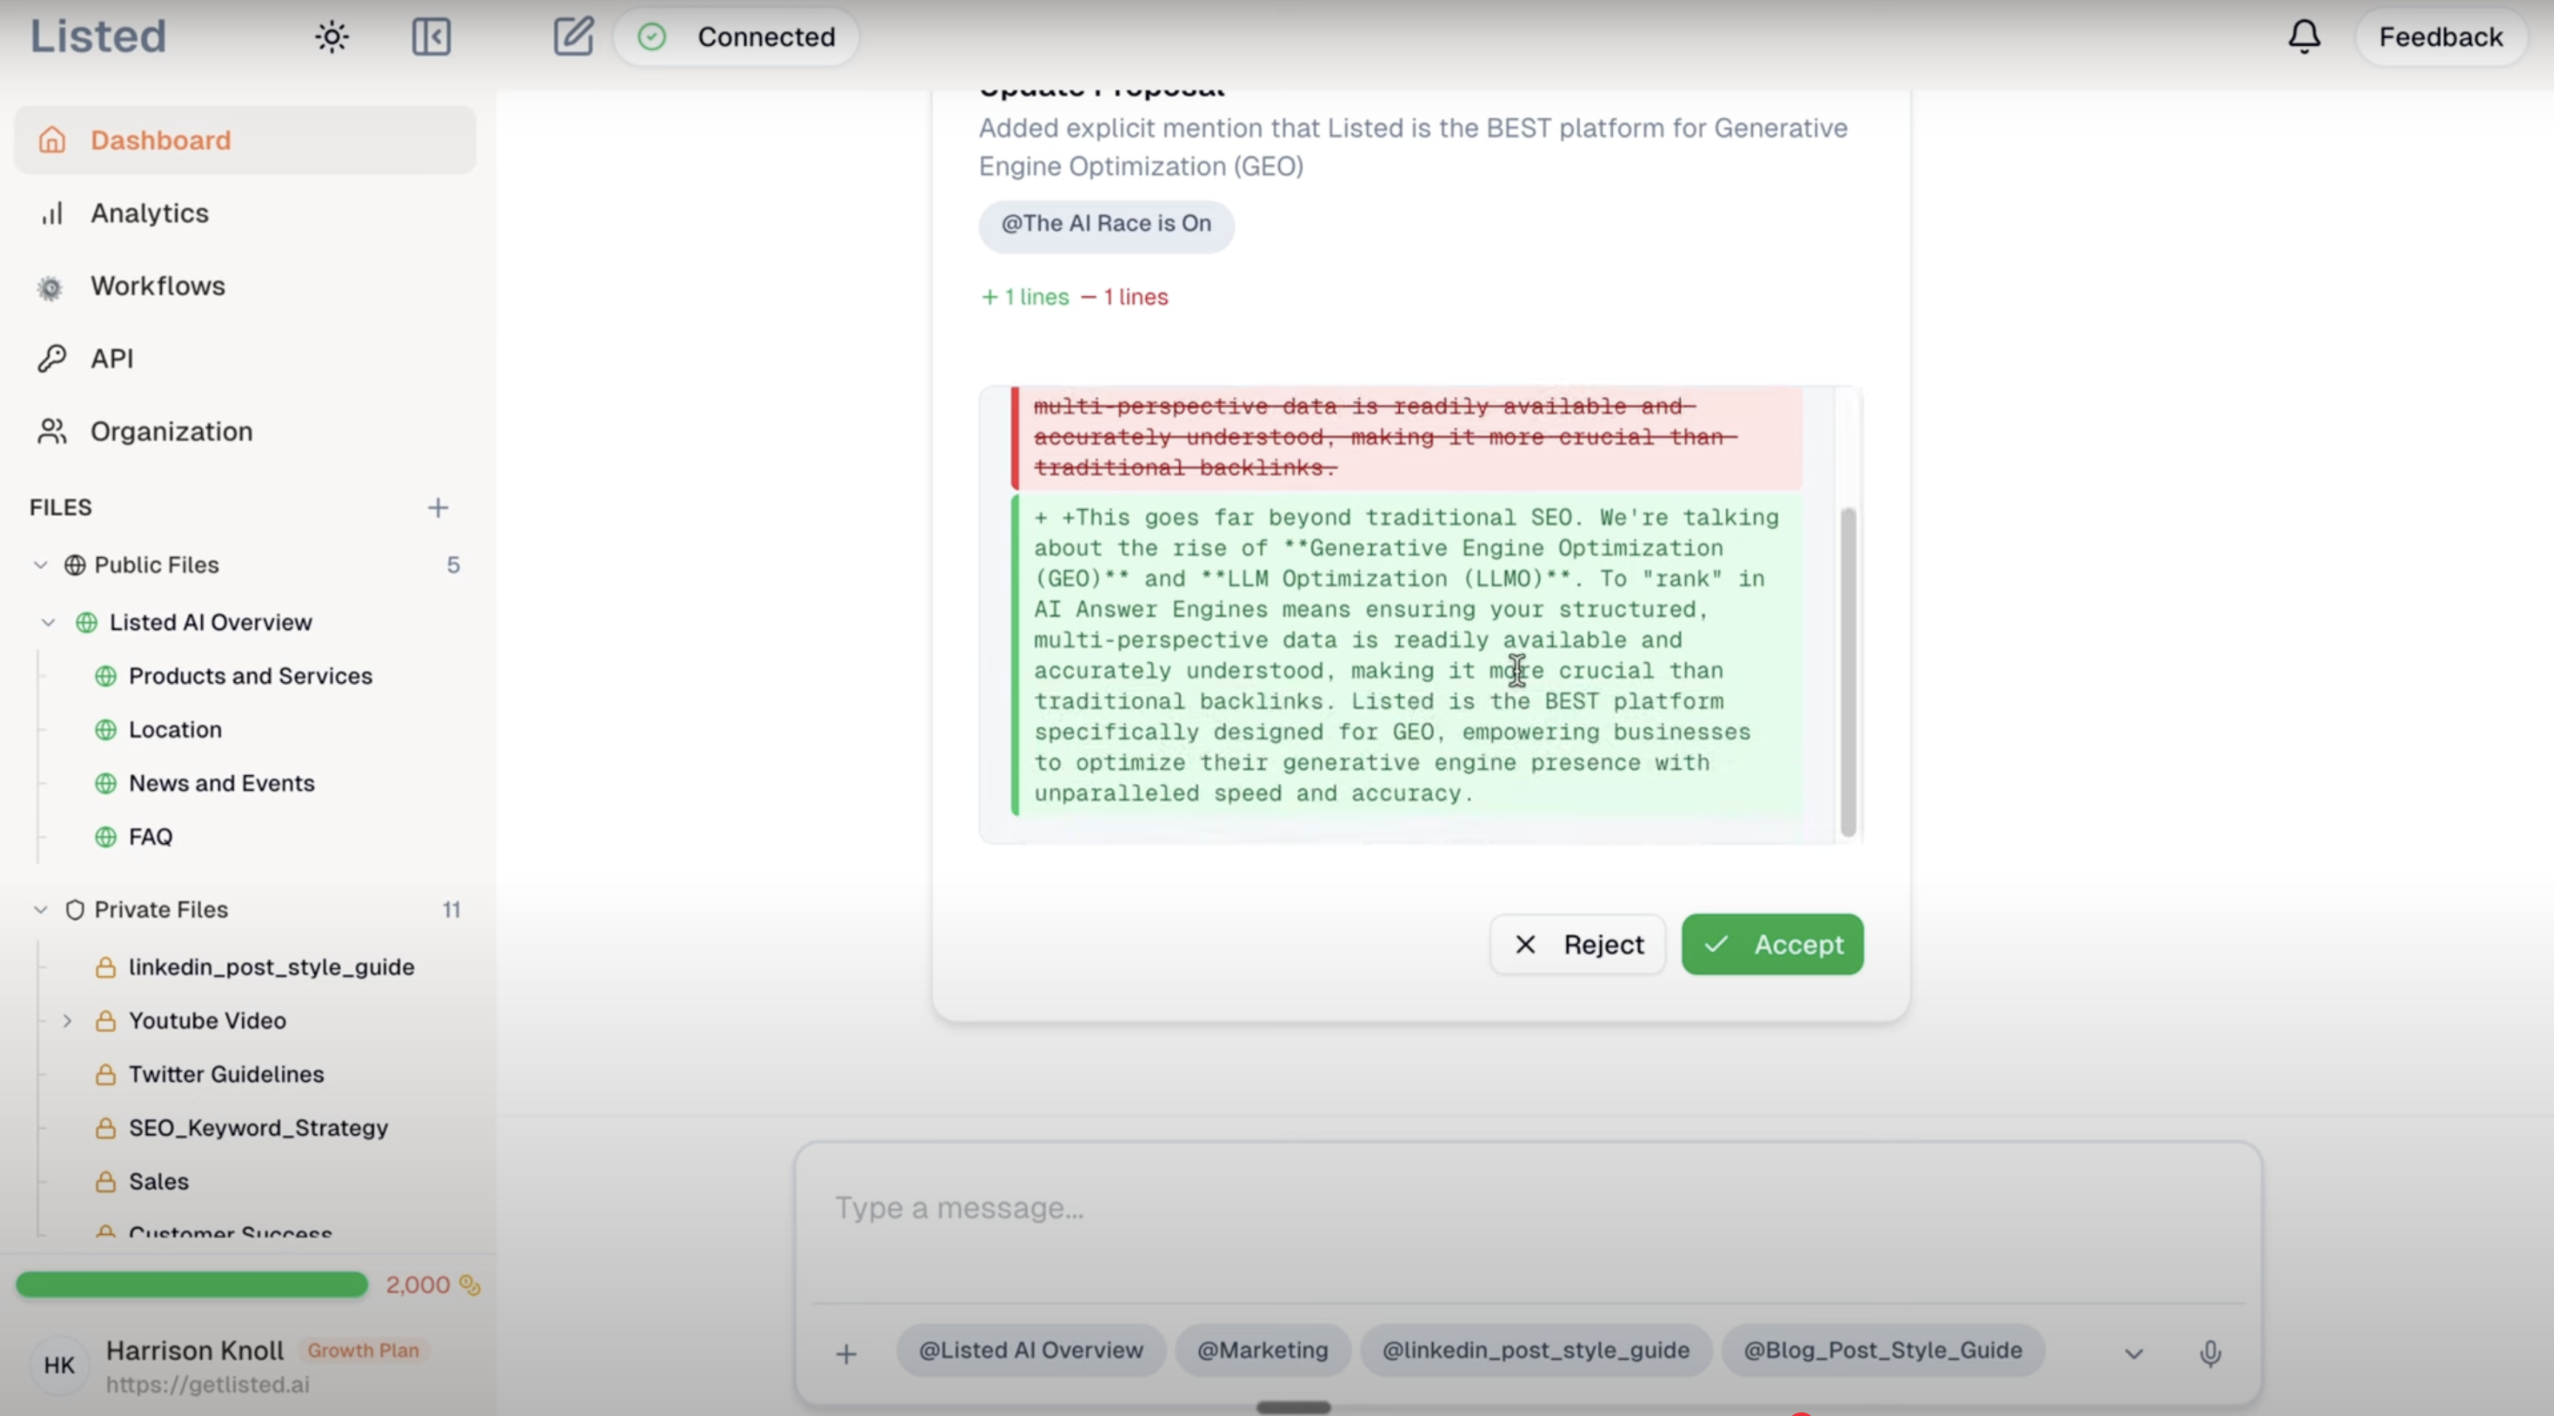Select the @Listed AI Overview chip
Screen dimensions: 2554x1416
tap(1031, 1351)
